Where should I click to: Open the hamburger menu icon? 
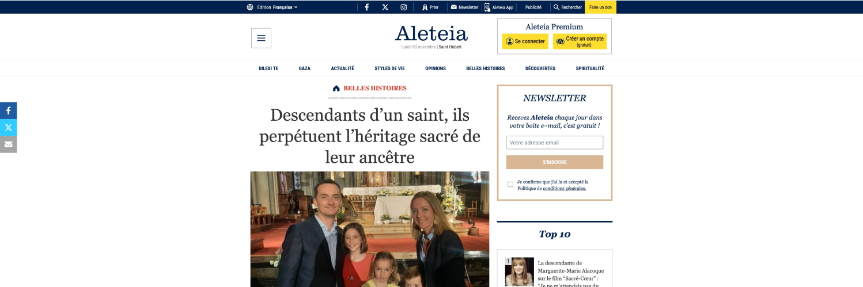click(x=261, y=38)
